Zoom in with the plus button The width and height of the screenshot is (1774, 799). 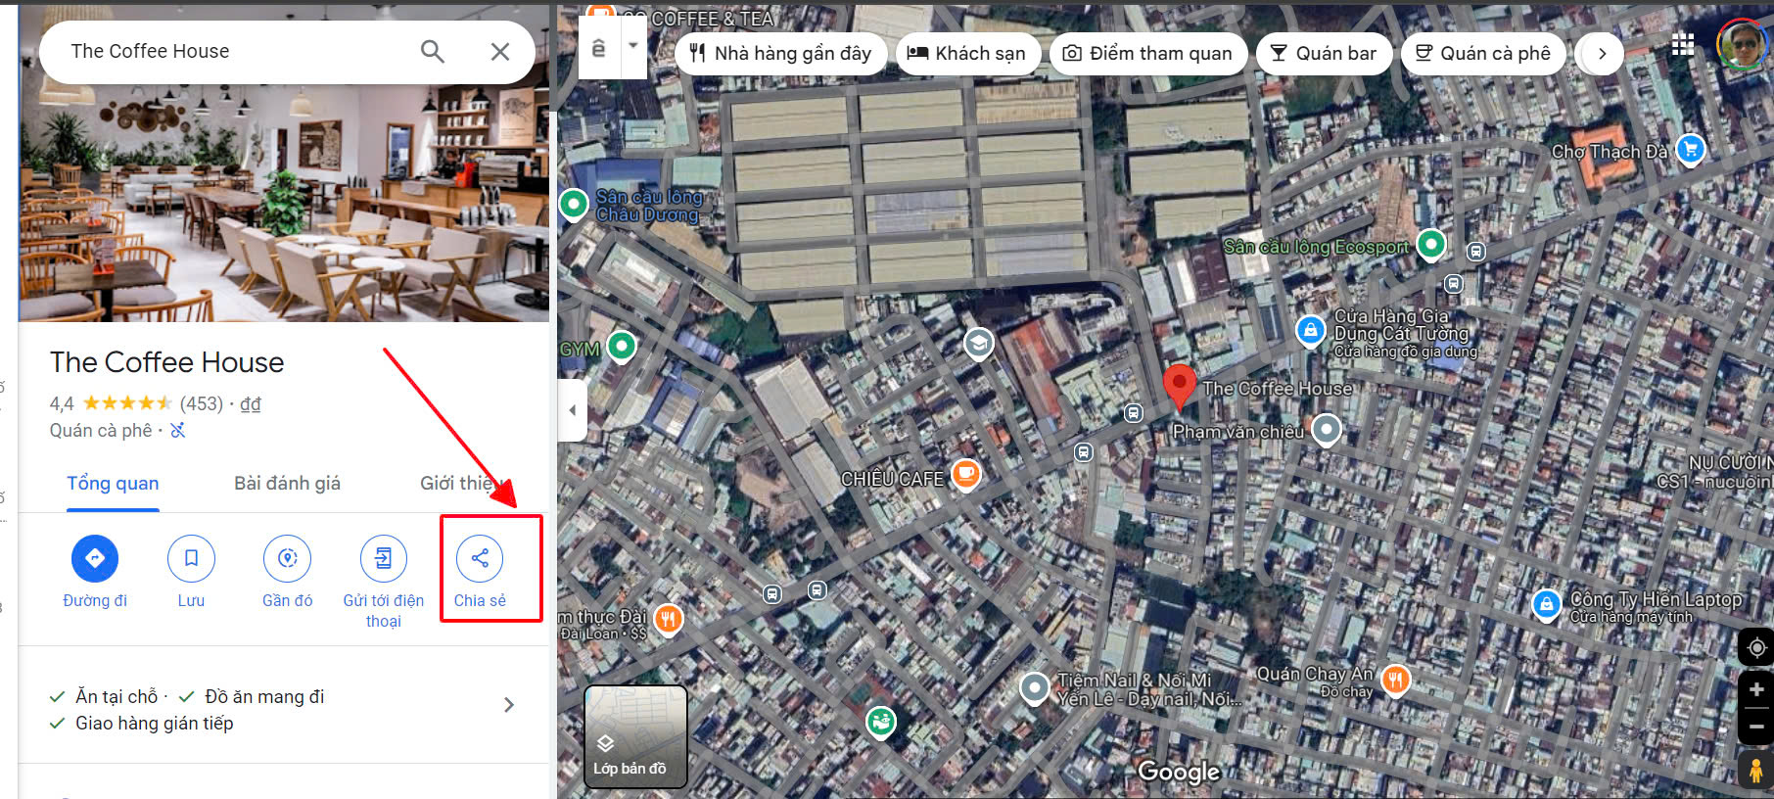pyautogui.click(x=1756, y=689)
